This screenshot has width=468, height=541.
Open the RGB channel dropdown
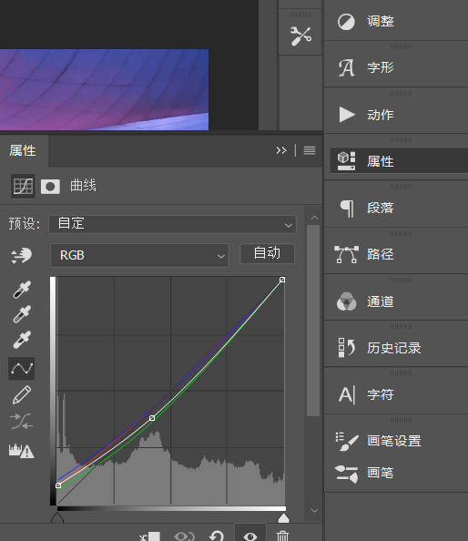tap(139, 256)
